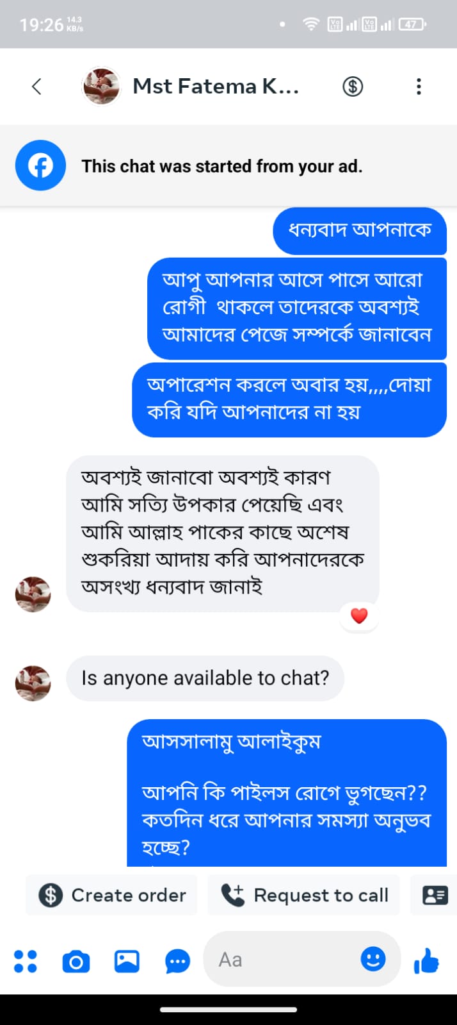Tap the saved replies chat bubble icon
This screenshot has width=457, height=1025.
point(177,961)
